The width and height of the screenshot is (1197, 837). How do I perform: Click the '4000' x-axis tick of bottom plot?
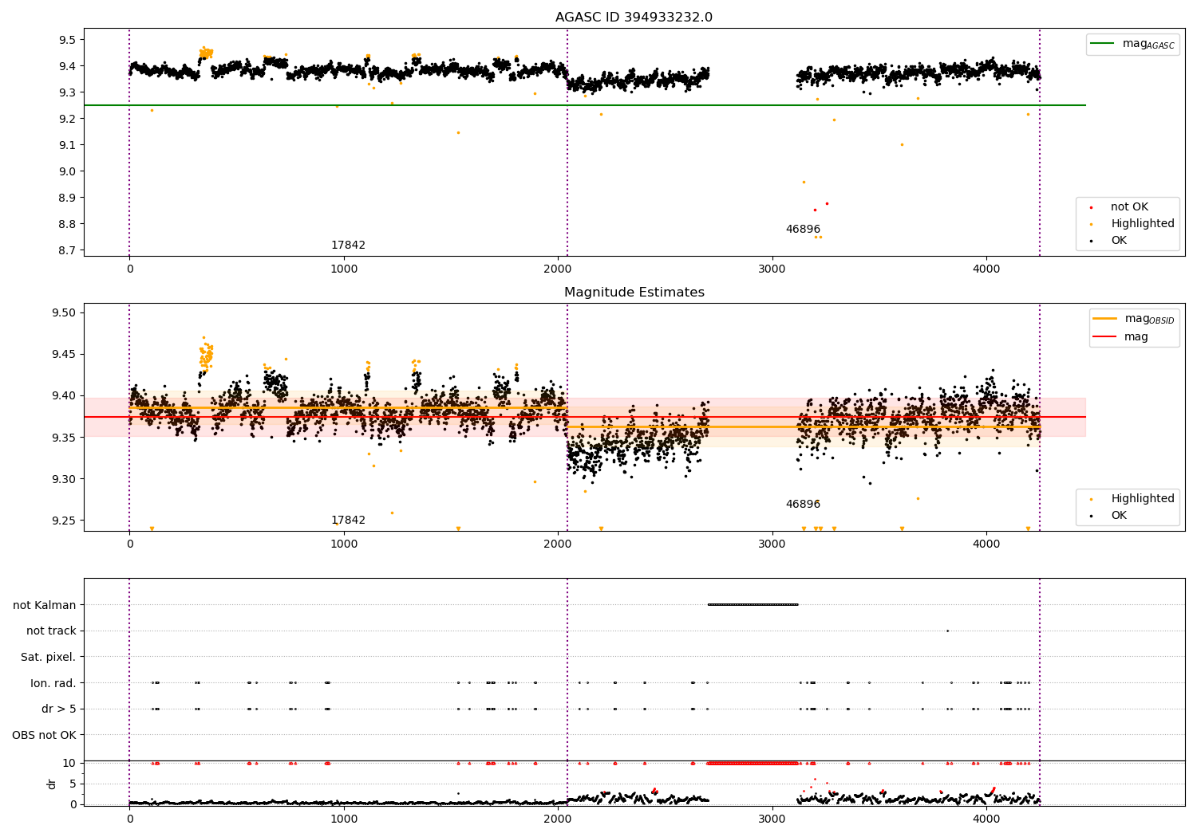[986, 819]
